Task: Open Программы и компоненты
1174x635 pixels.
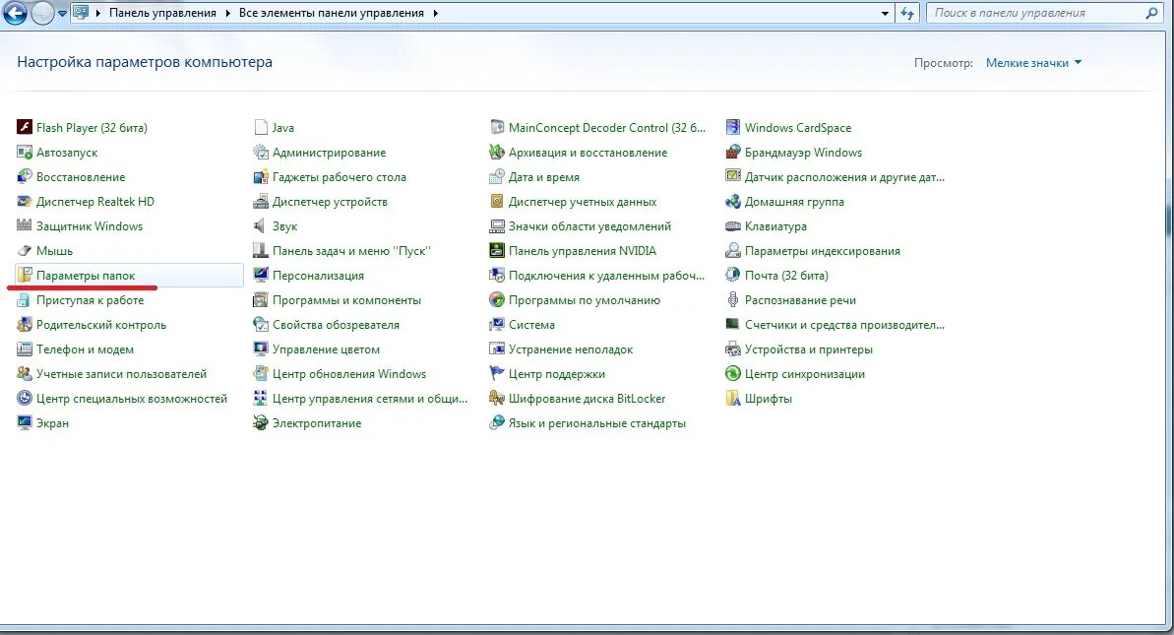Action: tap(346, 300)
